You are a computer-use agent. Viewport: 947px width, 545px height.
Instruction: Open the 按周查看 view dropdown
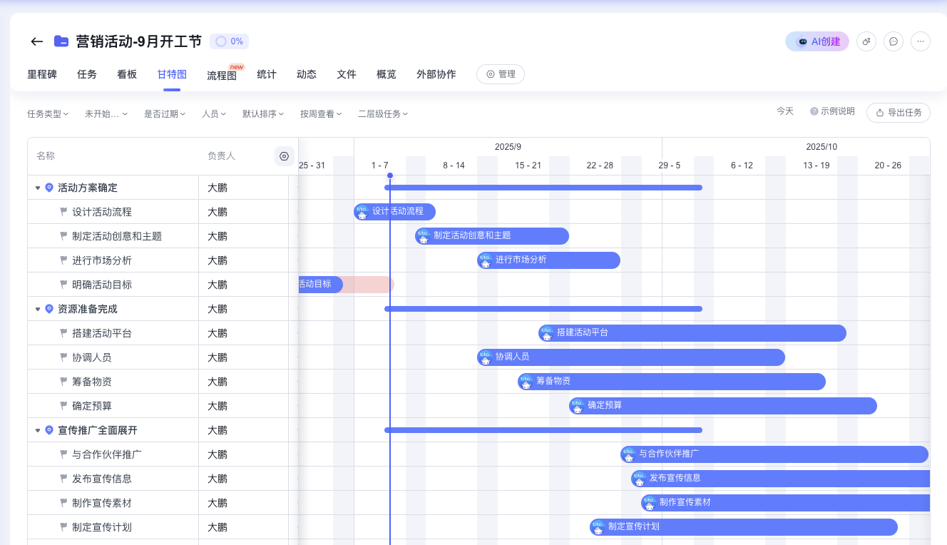point(319,113)
